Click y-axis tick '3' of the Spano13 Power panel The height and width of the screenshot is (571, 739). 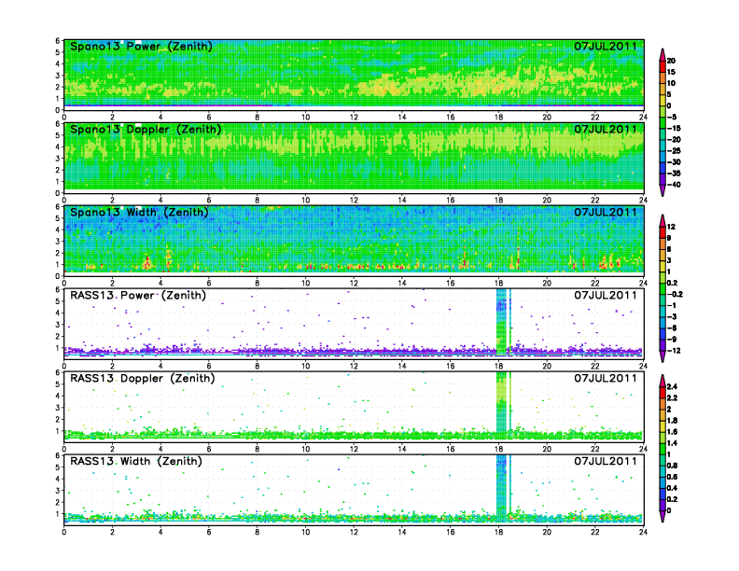(x=58, y=76)
